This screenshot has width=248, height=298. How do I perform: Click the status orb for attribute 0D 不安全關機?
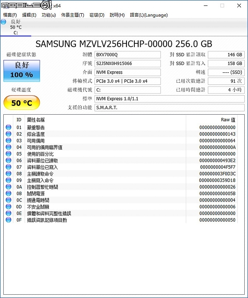click(8, 207)
